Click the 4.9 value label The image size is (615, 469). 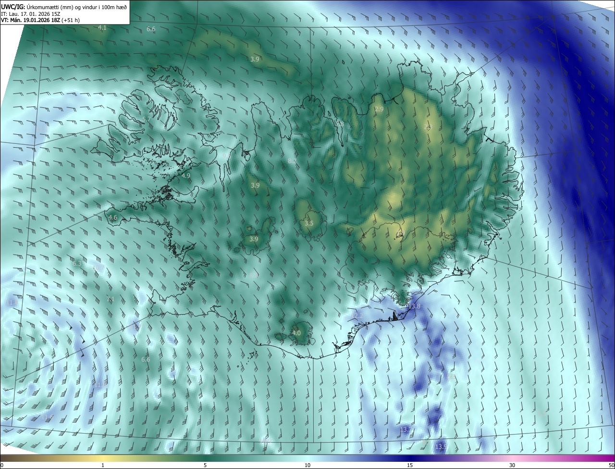186,176
